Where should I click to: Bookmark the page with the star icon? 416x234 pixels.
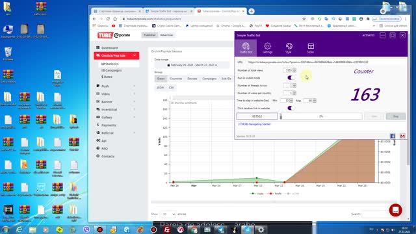pos(304,19)
